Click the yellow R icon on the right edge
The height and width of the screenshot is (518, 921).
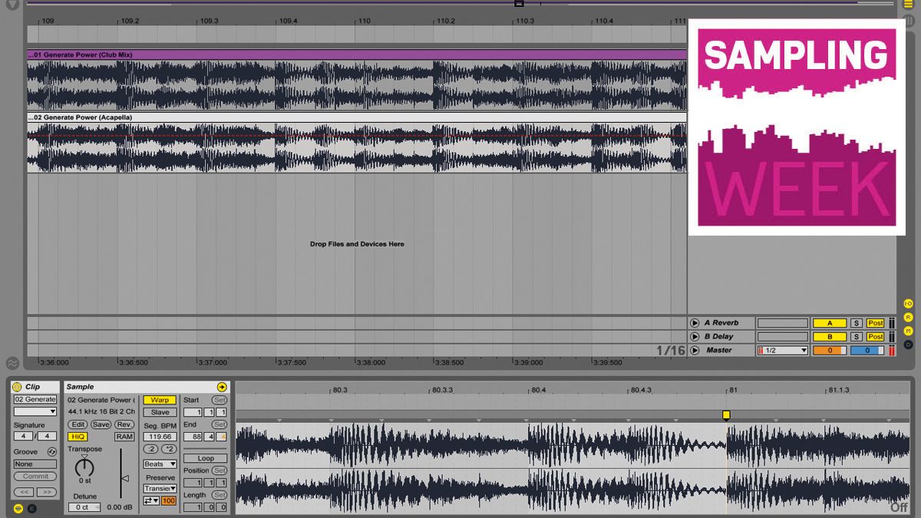click(x=908, y=318)
